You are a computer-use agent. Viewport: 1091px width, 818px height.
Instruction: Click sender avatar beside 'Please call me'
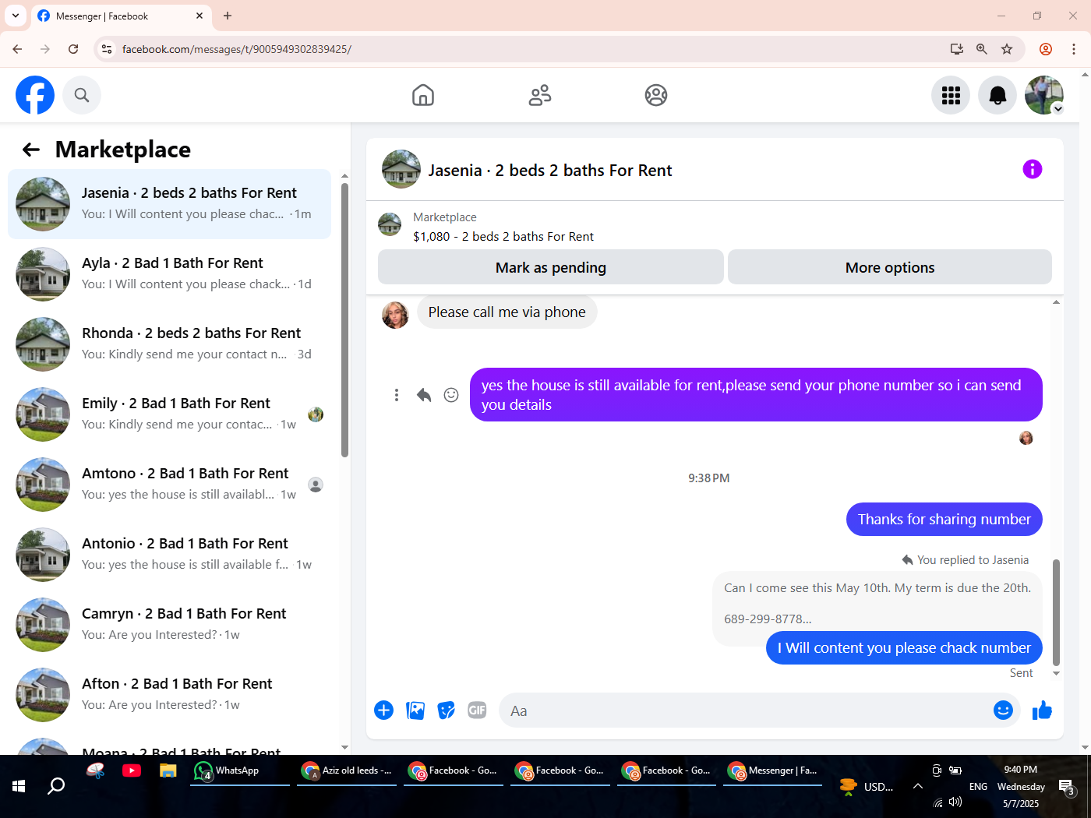[x=395, y=315]
